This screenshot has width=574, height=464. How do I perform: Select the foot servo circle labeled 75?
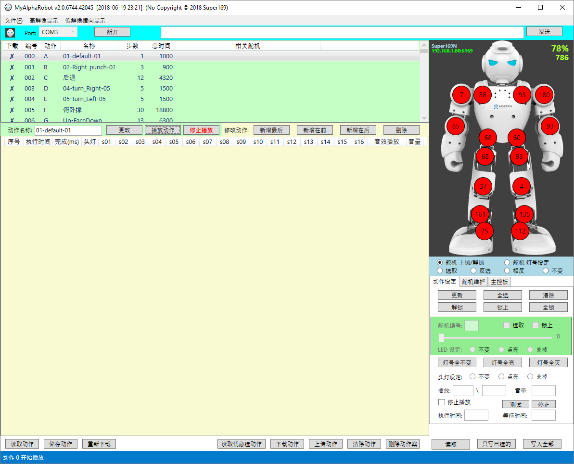pyautogui.click(x=485, y=231)
